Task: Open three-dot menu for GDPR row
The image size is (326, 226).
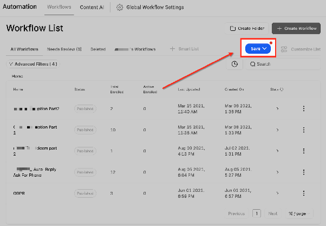Action: pos(304,193)
